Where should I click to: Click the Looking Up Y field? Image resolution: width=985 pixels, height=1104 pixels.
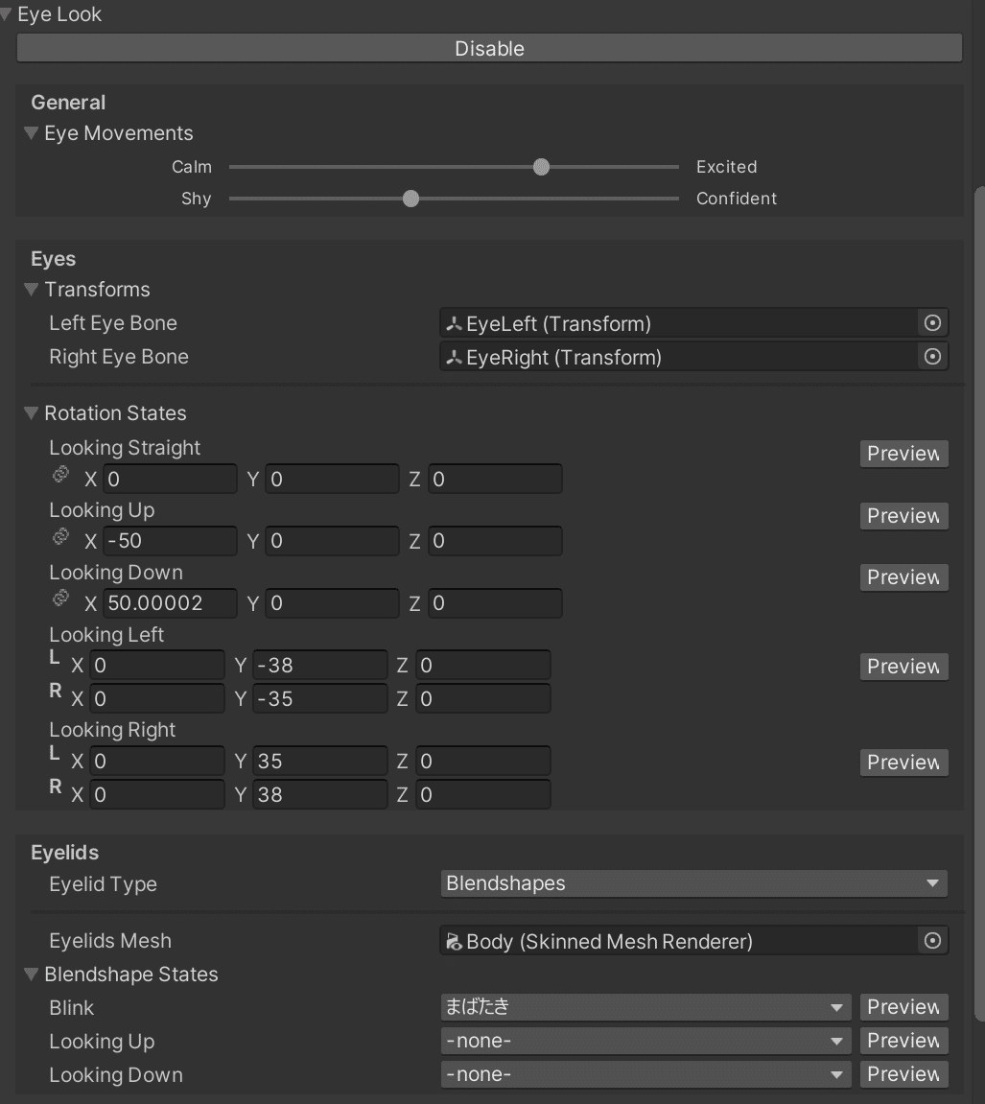click(x=332, y=541)
